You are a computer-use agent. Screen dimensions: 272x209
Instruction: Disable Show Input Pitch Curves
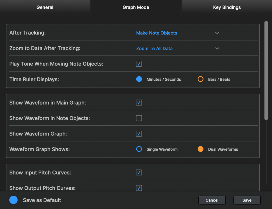pos(139,172)
